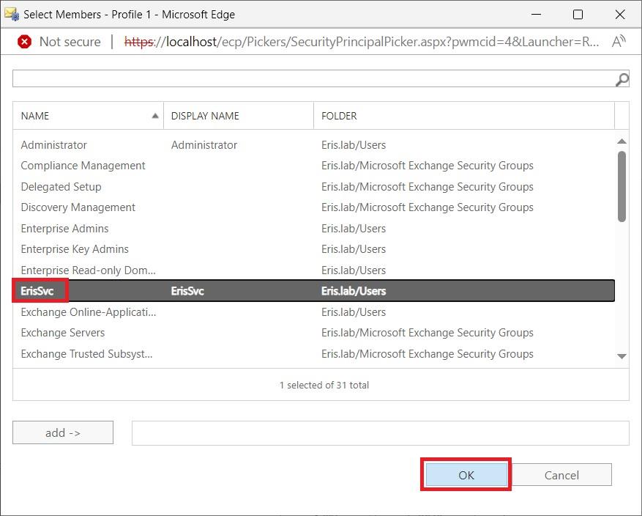Select Compliance Management in the list
Screen dimensions: 642x516
pos(83,166)
